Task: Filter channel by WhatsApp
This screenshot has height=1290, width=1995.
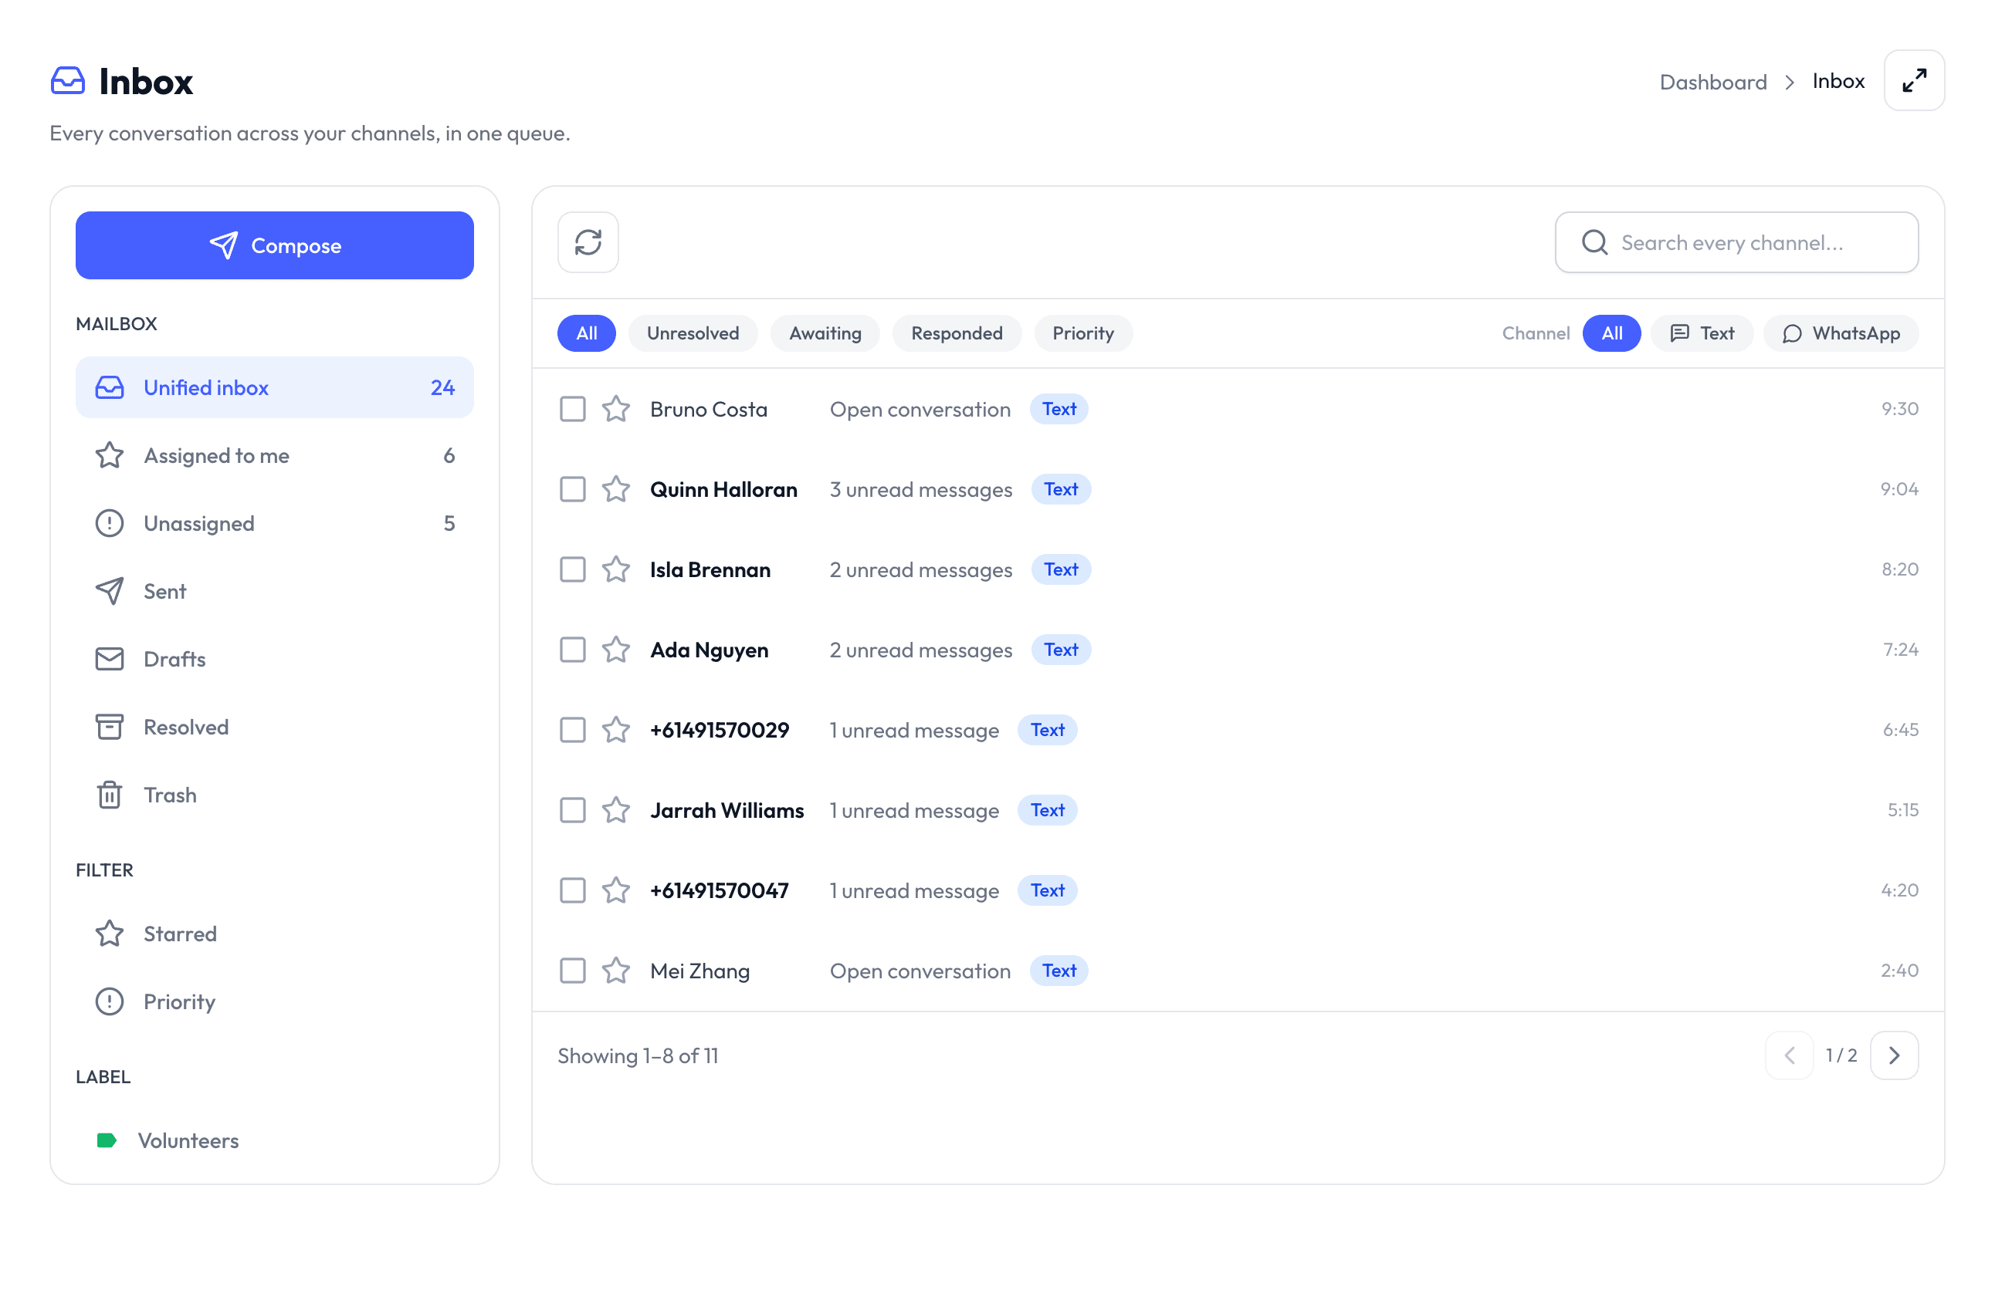Action: click(1841, 333)
